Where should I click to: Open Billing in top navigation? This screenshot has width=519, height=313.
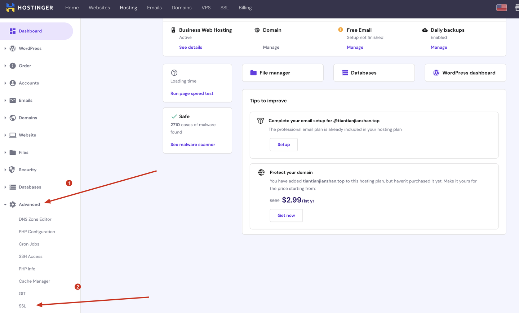pyautogui.click(x=245, y=8)
